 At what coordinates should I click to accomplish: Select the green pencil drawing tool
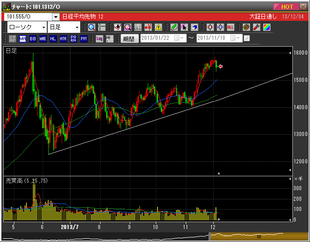click(x=174, y=27)
